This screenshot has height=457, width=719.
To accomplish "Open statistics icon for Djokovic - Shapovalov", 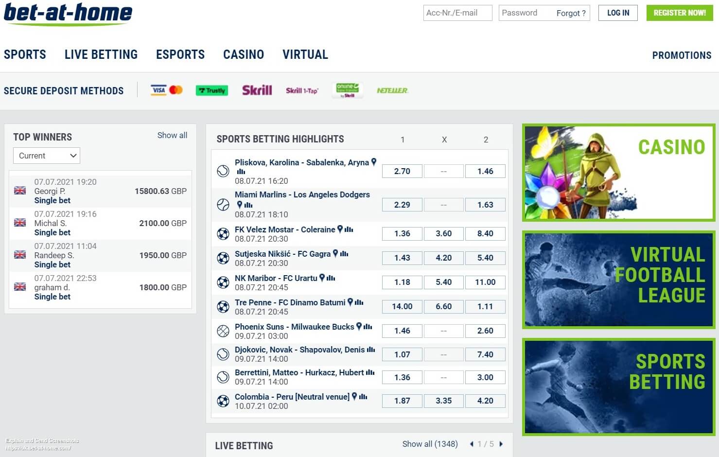I will 371,350.
